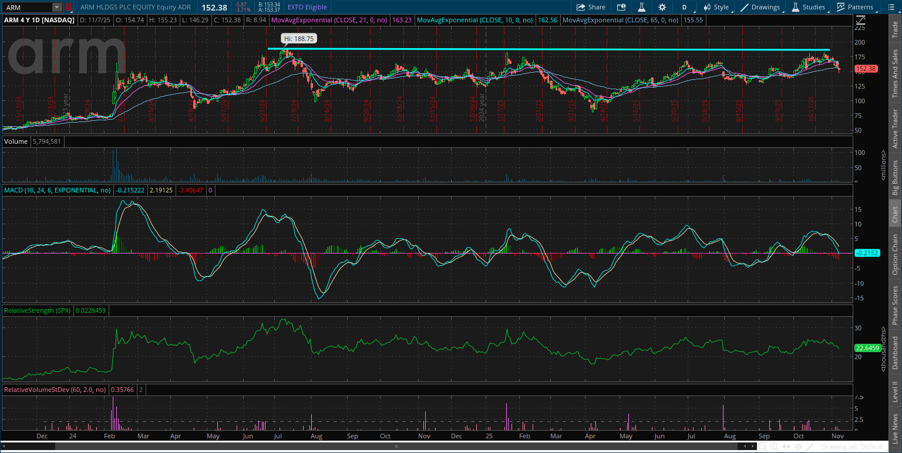Toggle the price axis scale icon
Screen dimensions: 902x453
point(860,20)
